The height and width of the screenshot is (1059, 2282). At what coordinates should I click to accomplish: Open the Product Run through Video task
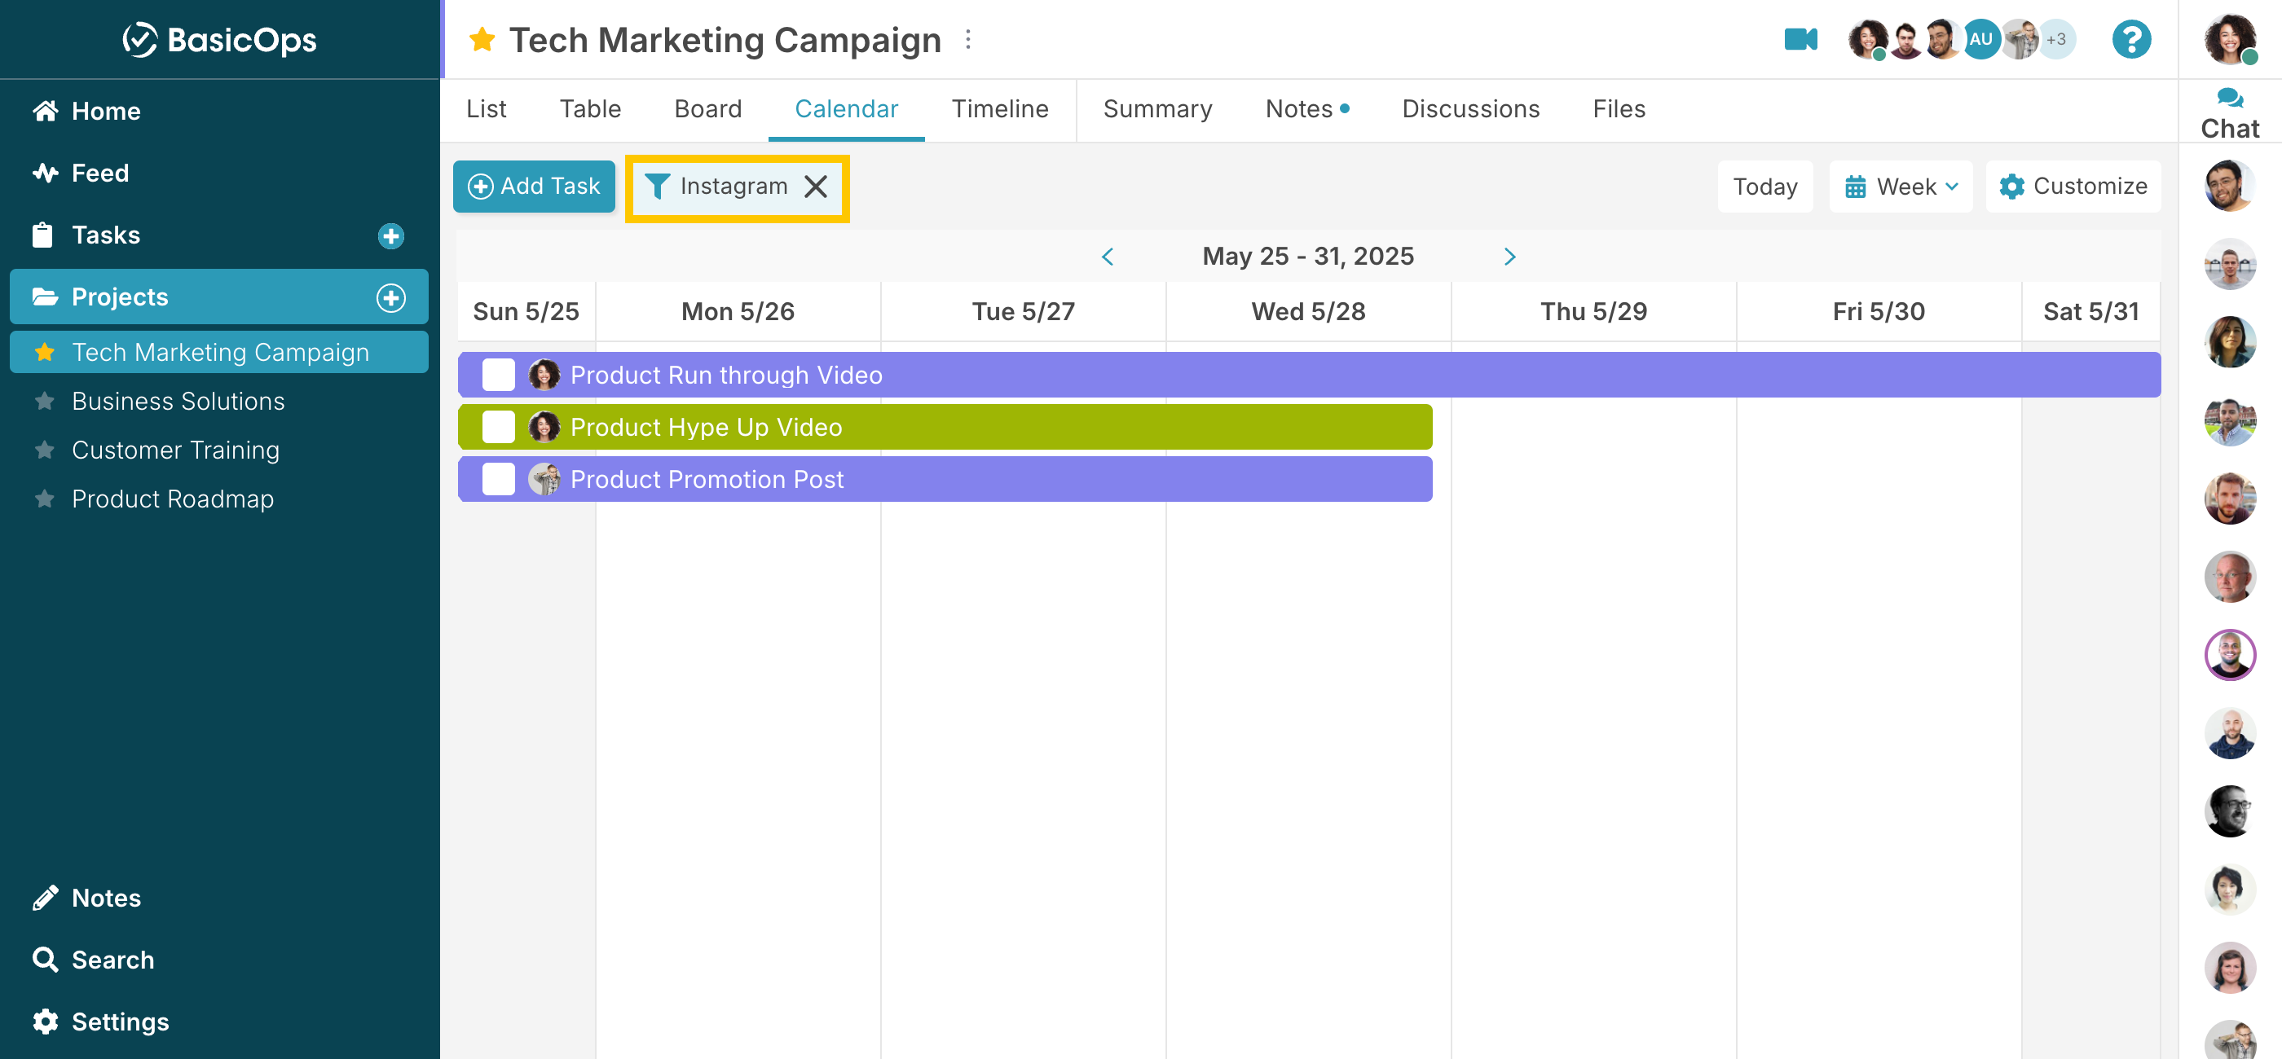coord(1310,375)
